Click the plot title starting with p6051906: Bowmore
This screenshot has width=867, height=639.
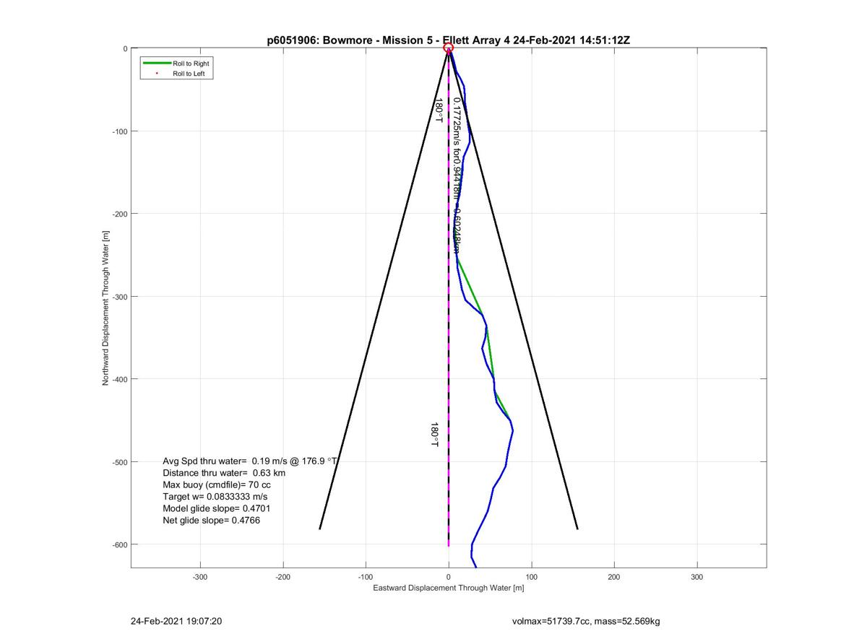[x=448, y=40]
